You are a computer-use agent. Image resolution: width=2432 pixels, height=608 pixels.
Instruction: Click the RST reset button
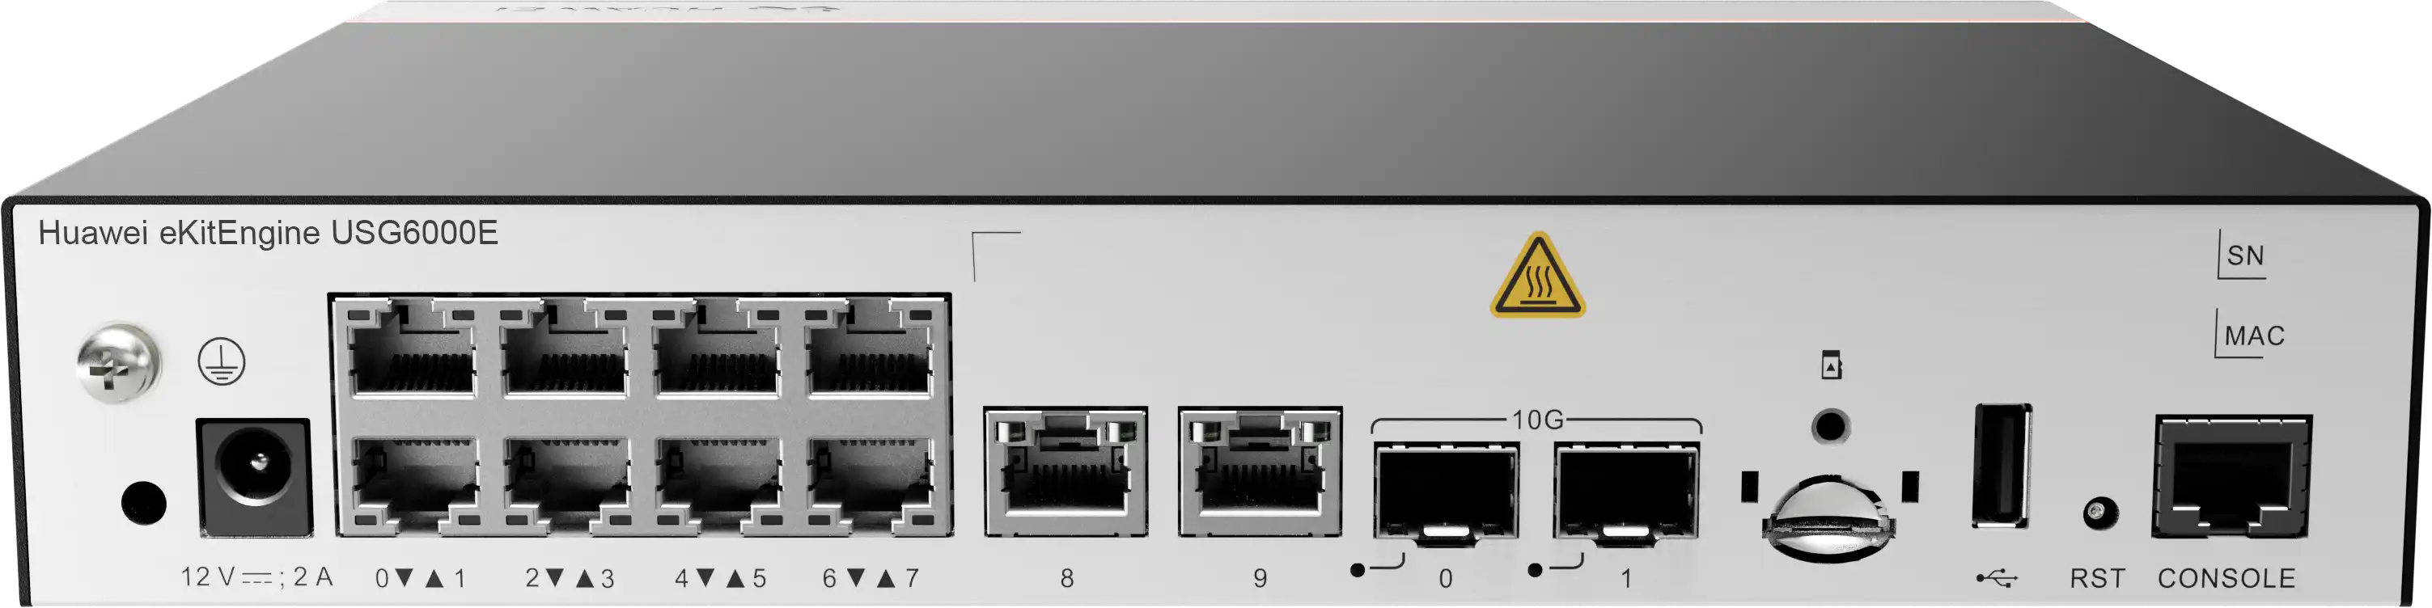[x=2099, y=513]
